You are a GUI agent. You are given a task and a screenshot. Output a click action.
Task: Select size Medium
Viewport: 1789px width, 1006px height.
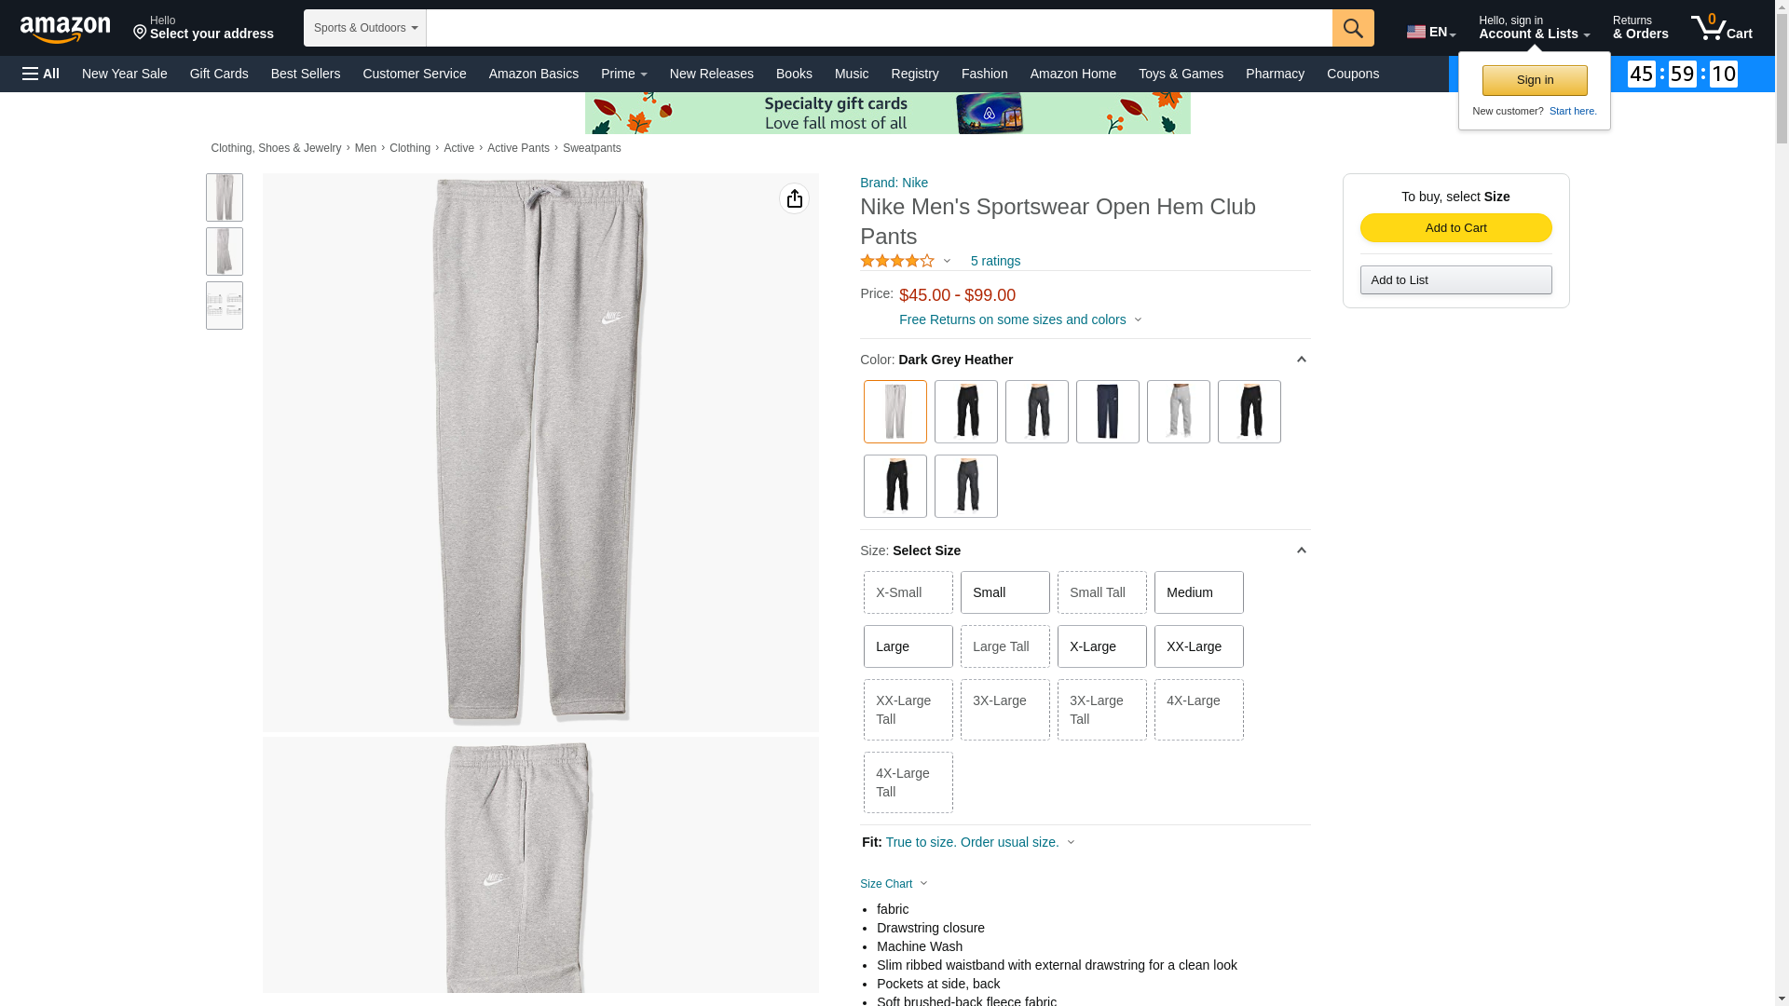coord(1198,592)
